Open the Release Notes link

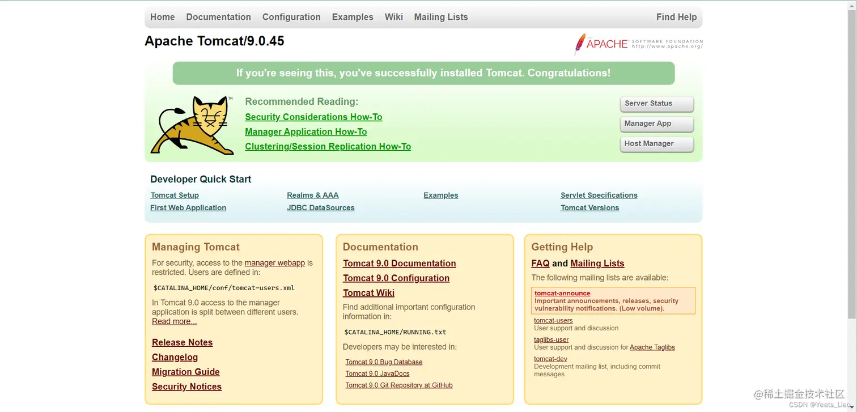click(183, 343)
